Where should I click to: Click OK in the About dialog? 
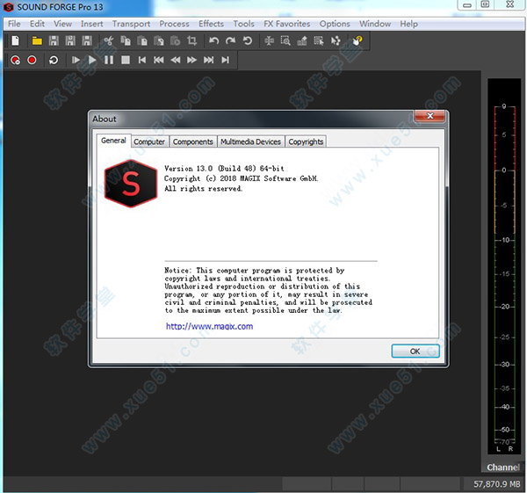415,352
